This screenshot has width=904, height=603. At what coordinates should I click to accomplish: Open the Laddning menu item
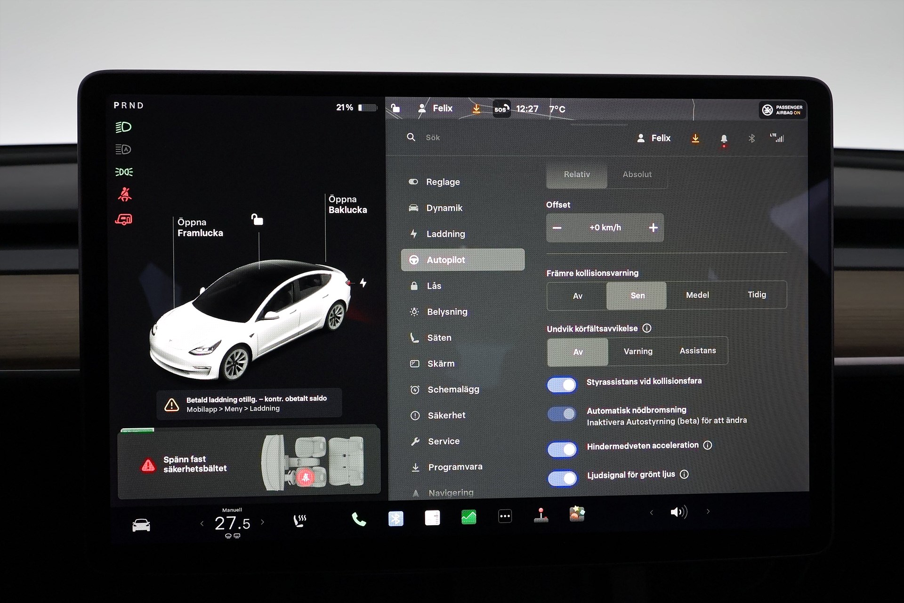tap(445, 234)
